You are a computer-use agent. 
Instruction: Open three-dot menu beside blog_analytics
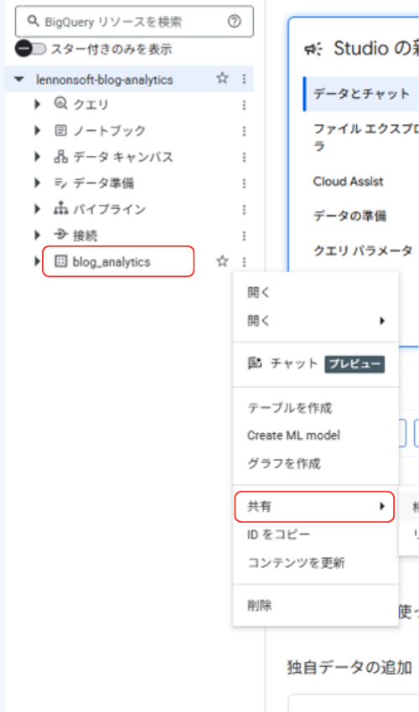[244, 261]
